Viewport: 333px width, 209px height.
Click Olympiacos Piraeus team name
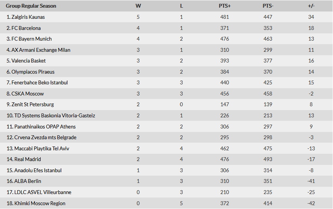[x=33, y=72]
